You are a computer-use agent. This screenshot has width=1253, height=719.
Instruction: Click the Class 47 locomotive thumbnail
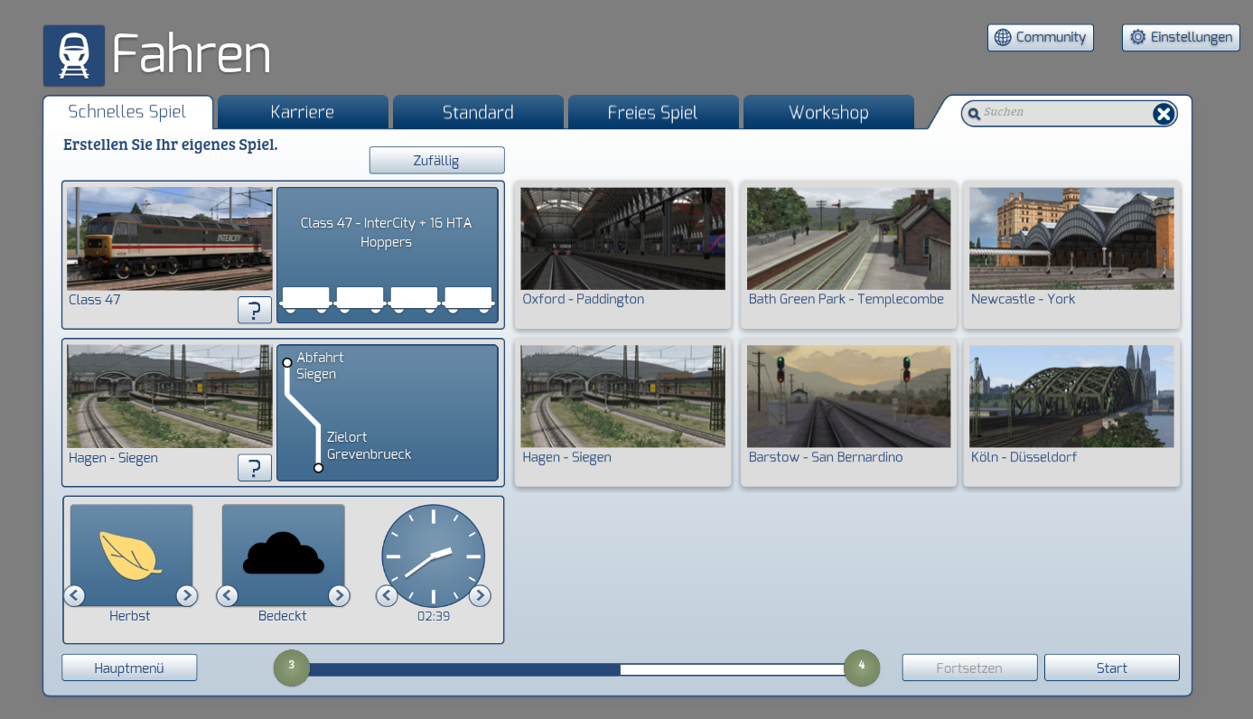point(170,238)
